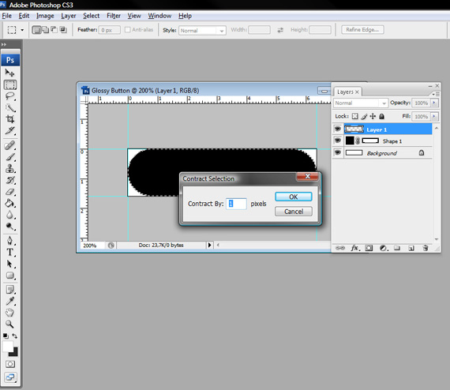
Task: Toggle the Anti-alias checkbox
Action: [x=128, y=29]
